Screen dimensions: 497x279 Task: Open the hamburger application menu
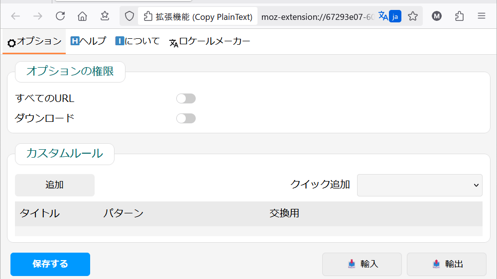click(x=482, y=16)
